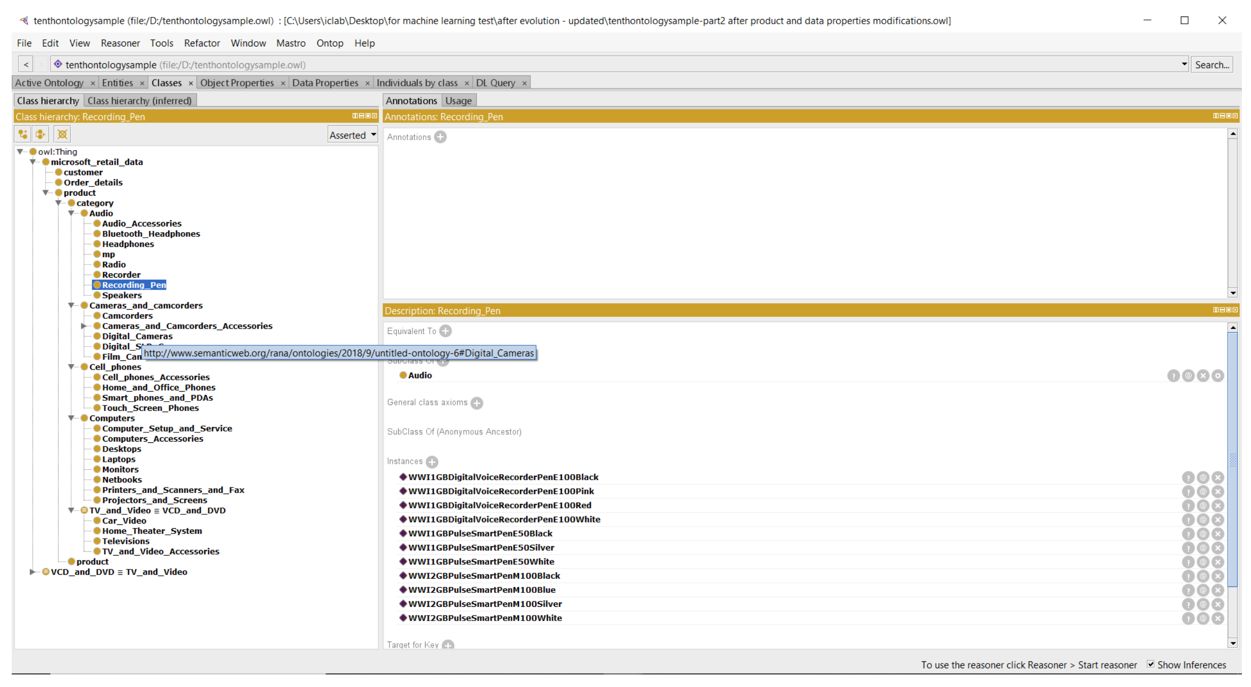Remove instance WWI2GBPulseSmartPenM100Silver via its x icon
The image size is (1251, 687).
coord(1218,605)
